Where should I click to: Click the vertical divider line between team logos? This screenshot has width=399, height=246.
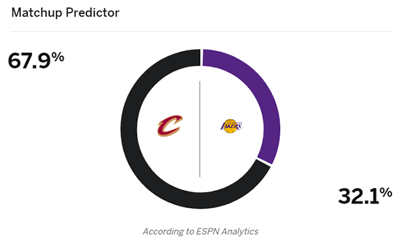(199, 129)
